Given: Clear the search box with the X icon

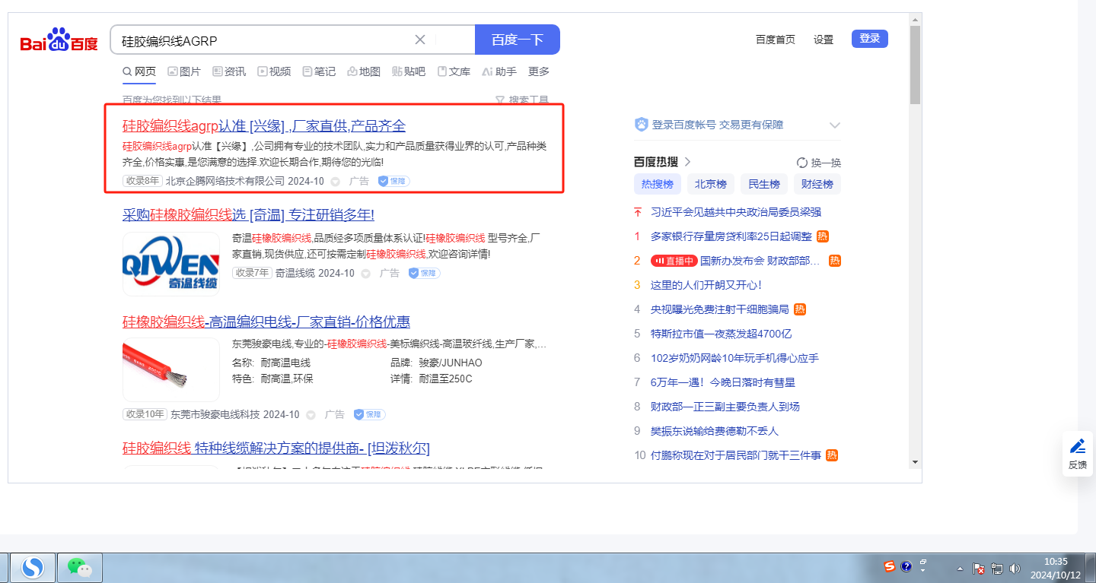Looking at the screenshot, I should click(420, 40).
